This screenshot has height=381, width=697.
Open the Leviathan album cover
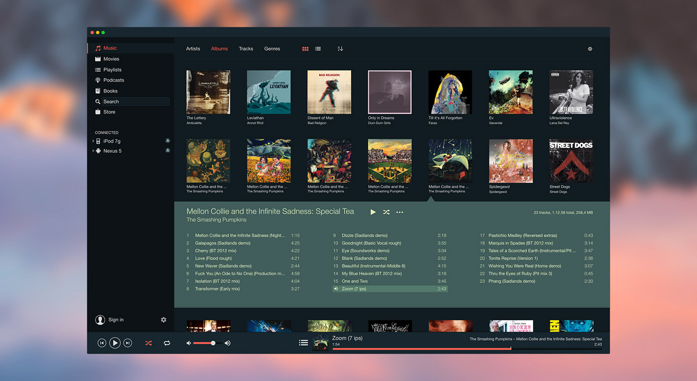coord(269,92)
